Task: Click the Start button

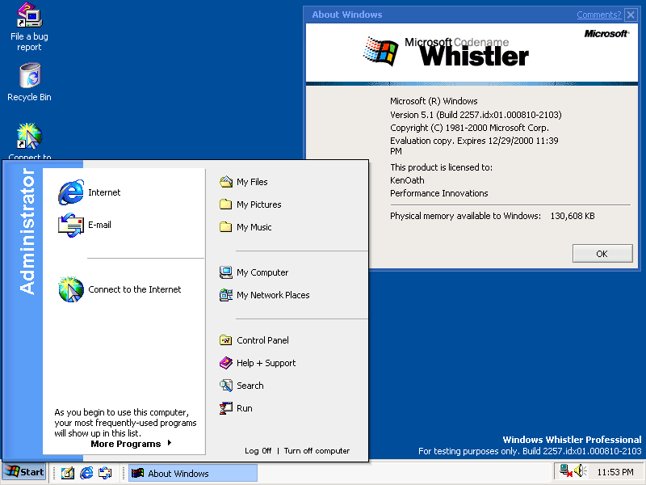Action: [x=24, y=472]
